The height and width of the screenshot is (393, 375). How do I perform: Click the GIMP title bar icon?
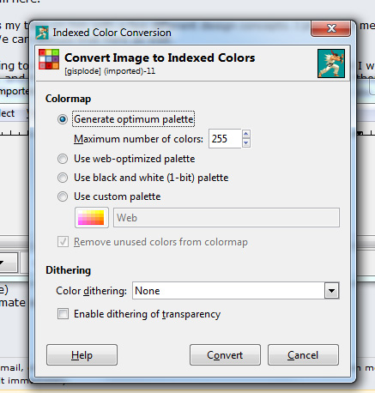click(x=42, y=33)
